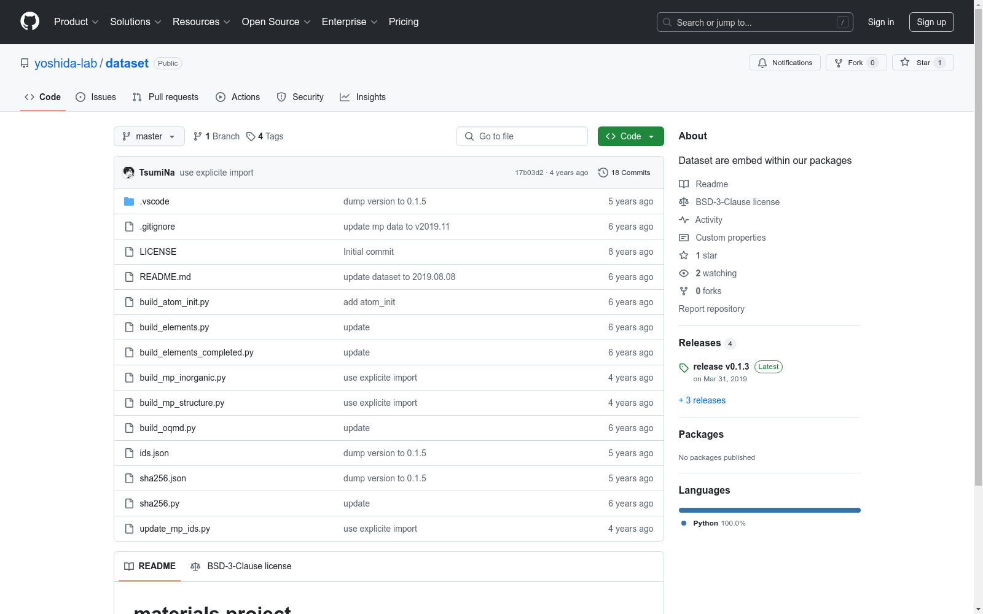
Task: Click the Python language bar
Action: point(770,510)
